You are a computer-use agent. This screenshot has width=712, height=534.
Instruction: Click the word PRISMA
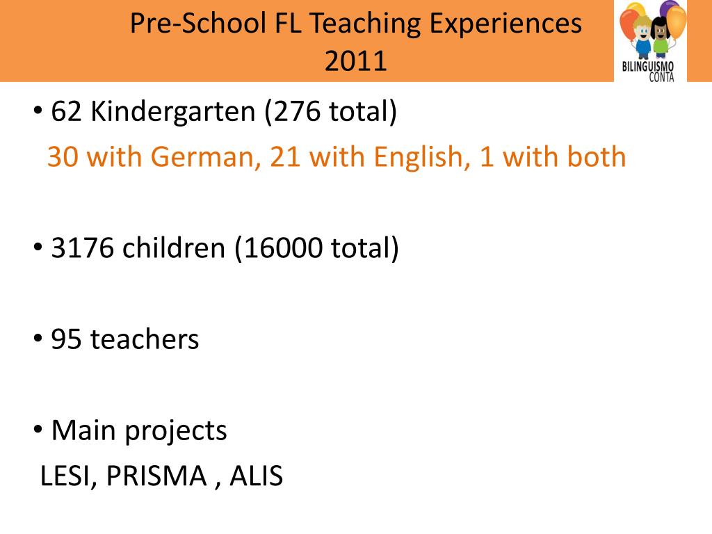pyautogui.click(x=156, y=476)
